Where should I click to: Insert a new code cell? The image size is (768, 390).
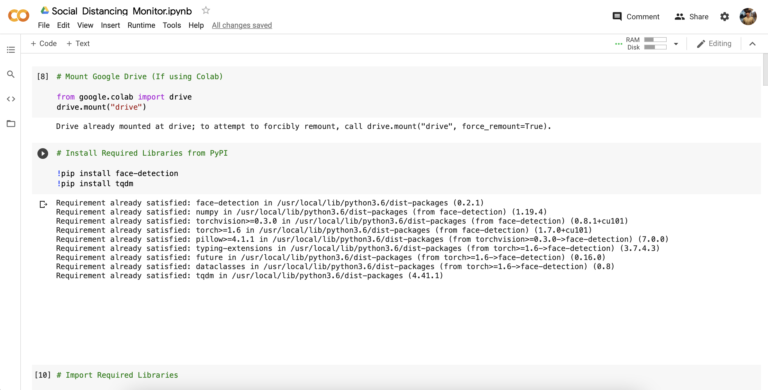click(x=44, y=43)
